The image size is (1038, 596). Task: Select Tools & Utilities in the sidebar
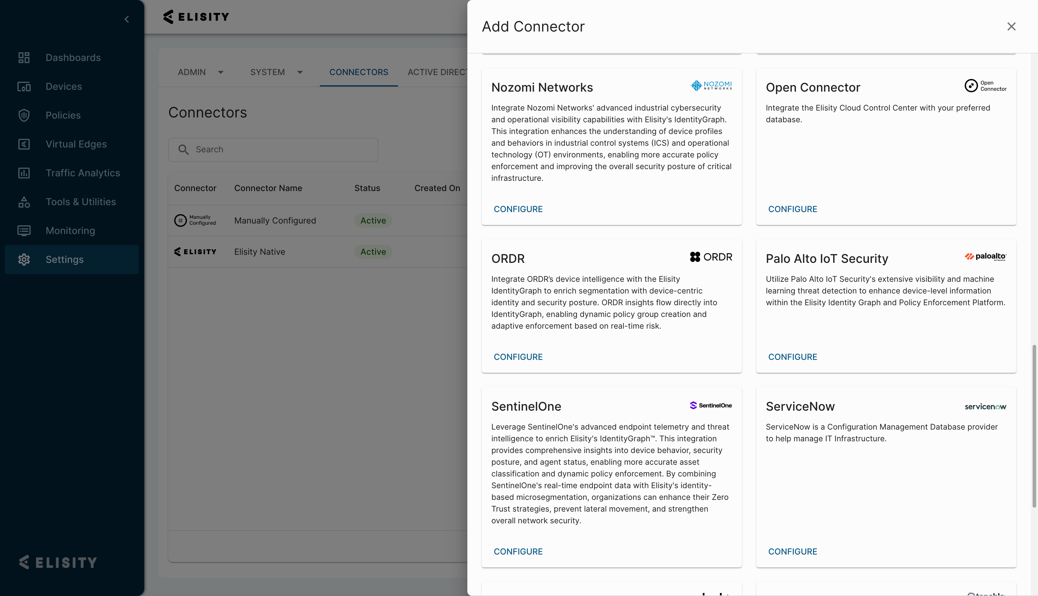[x=80, y=201]
